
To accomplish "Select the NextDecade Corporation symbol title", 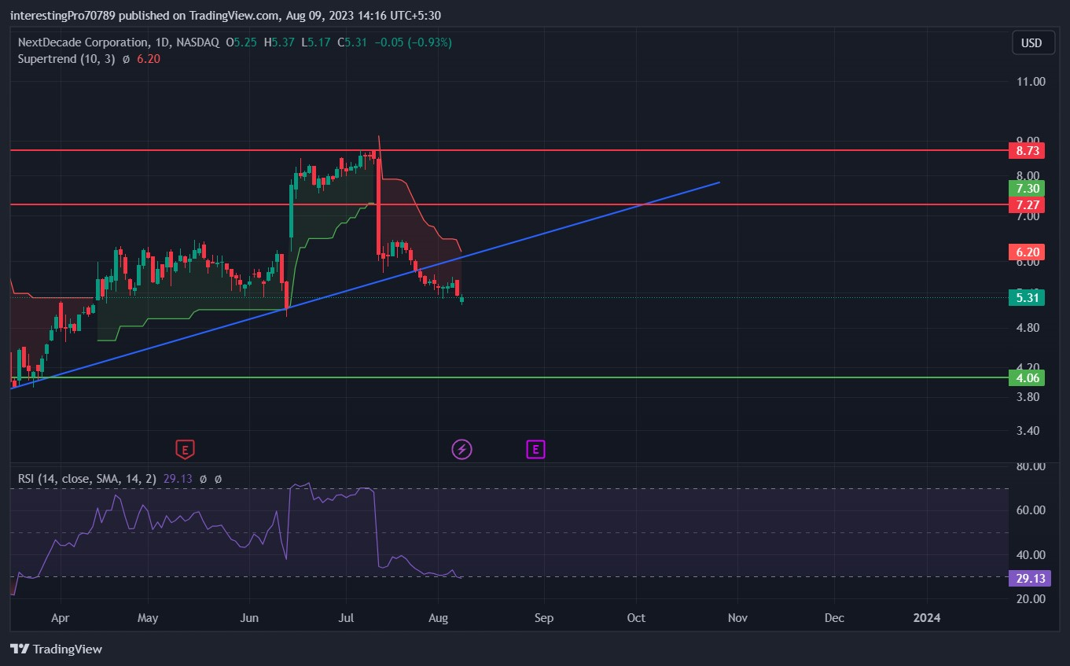I will click(x=119, y=42).
